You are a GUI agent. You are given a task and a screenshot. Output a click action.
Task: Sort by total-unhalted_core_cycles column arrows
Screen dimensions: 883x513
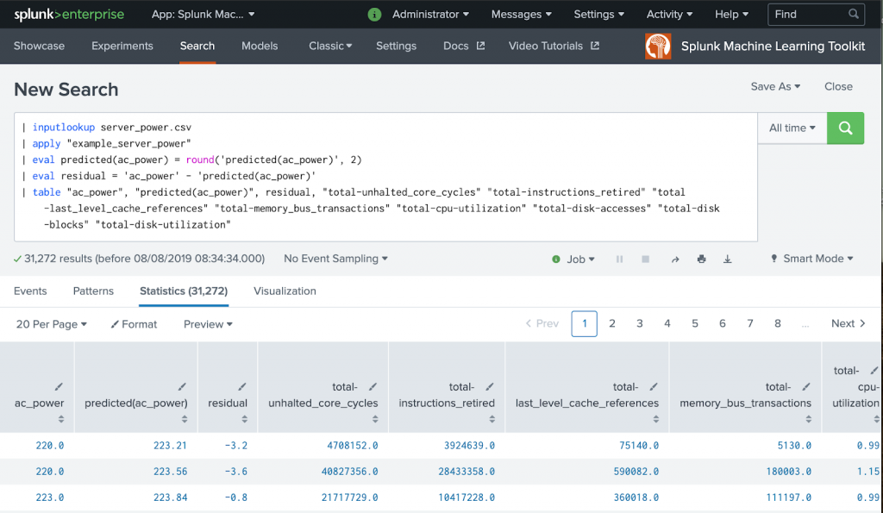pyautogui.click(x=375, y=420)
